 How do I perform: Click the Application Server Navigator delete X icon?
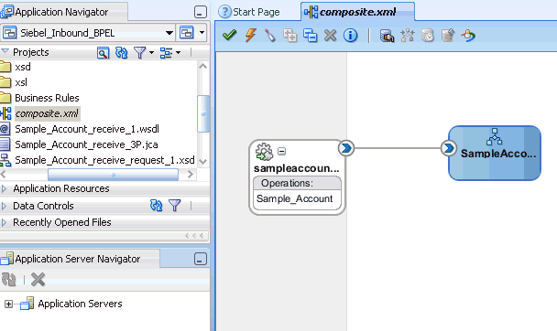[x=38, y=279]
